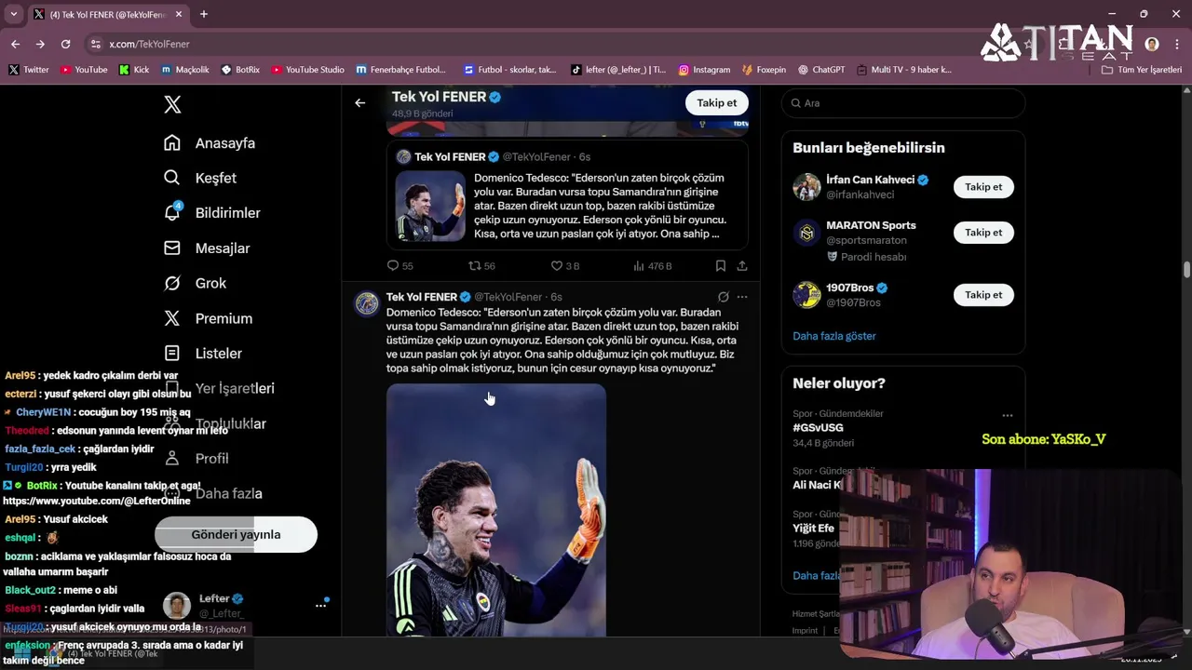
Task: Open Anasayfa home from the sidebar
Action: (x=210, y=143)
